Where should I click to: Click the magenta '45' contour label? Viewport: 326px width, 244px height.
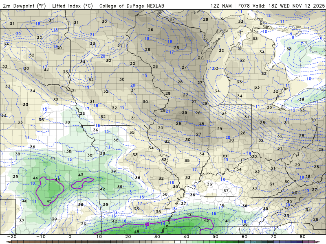point(147,224)
